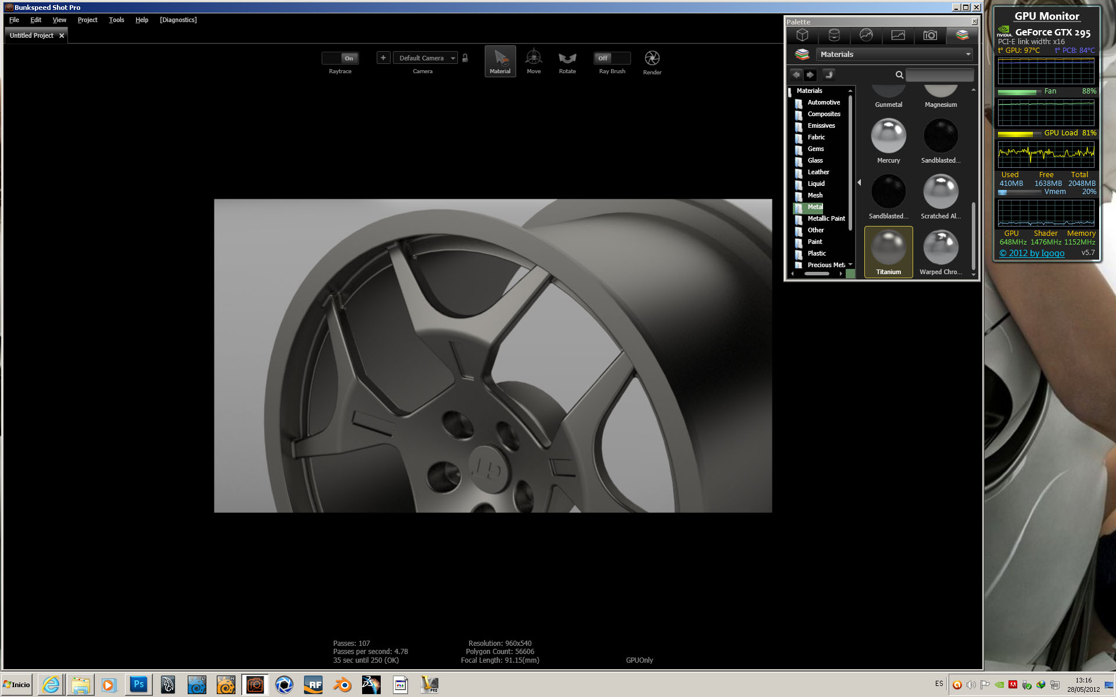Open the Environments globe tab in Palette

866,35
